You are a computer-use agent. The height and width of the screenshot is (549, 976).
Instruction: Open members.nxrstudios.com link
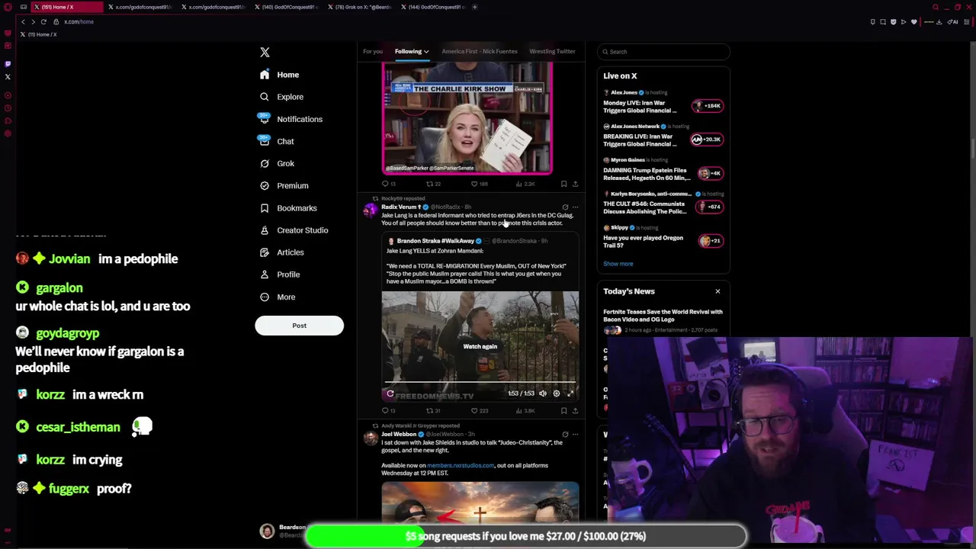point(460,465)
